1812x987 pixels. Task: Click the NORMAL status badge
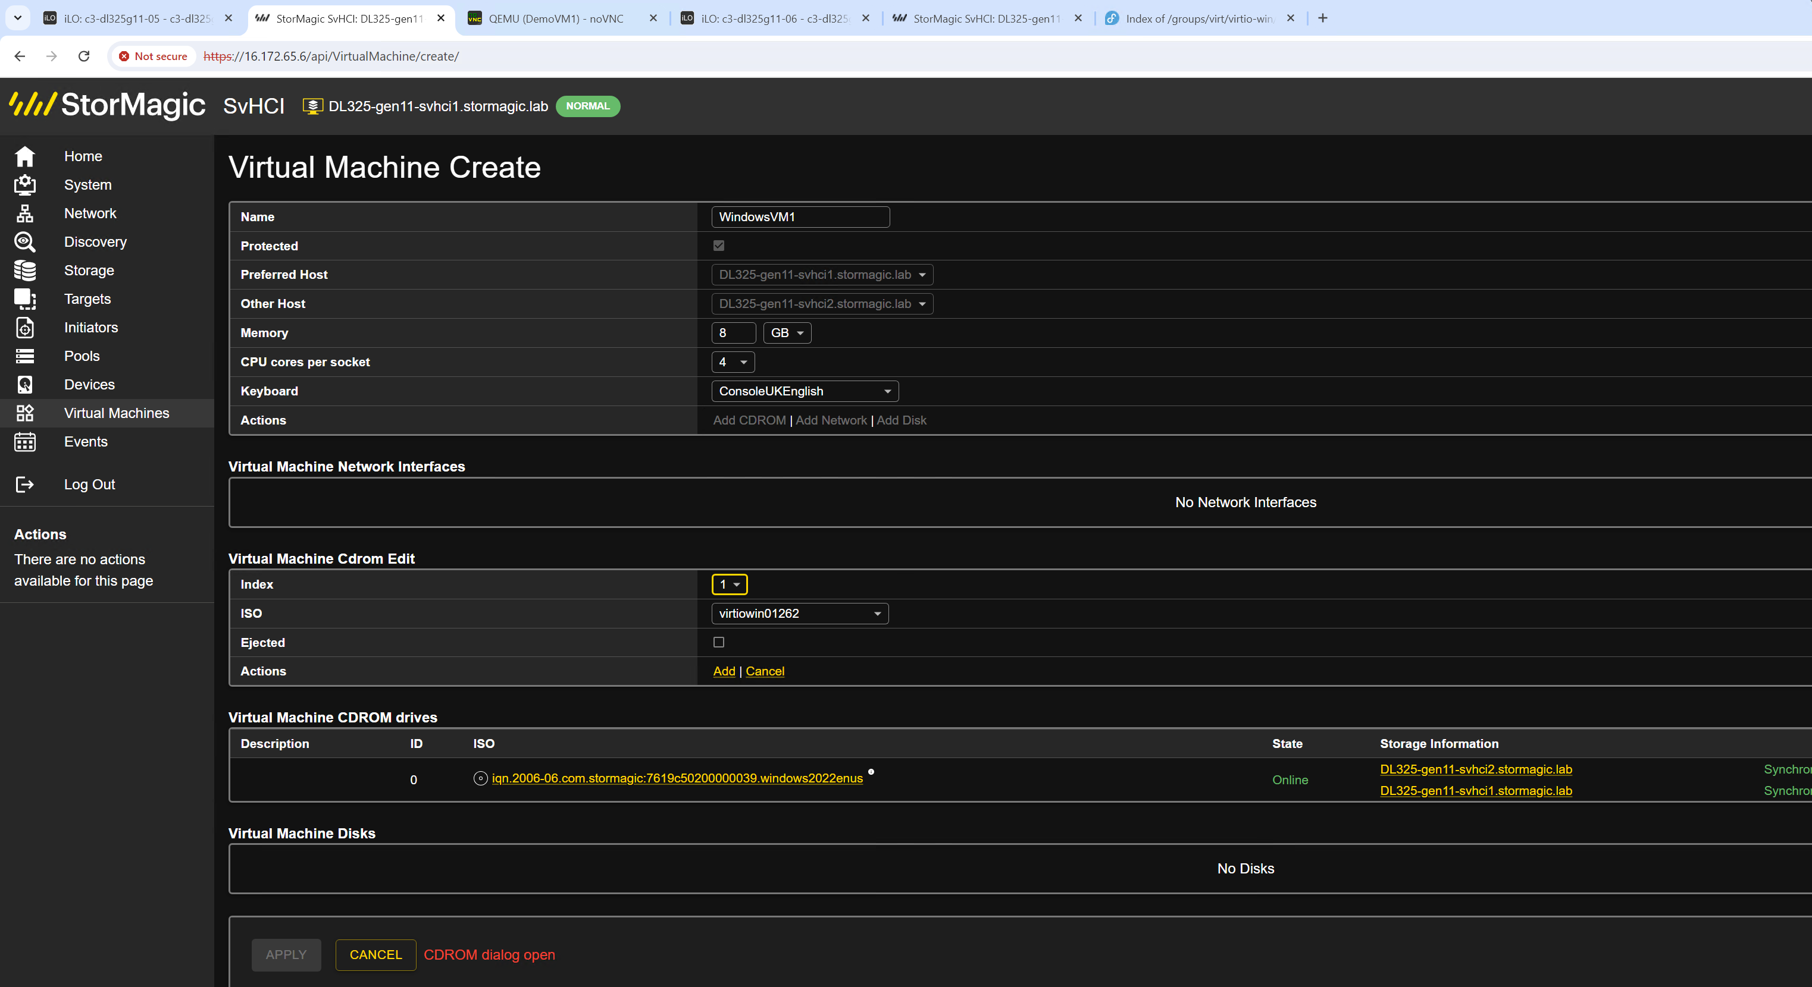tap(587, 106)
